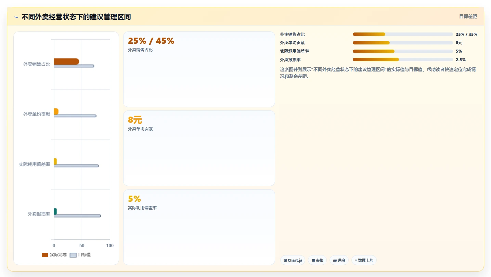Click the 2.5% value in progress list
This screenshot has height=277, width=491.
point(461,60)
